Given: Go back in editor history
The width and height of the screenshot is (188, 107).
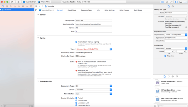Looking at the screenshot, I should [x=40, y=6].
